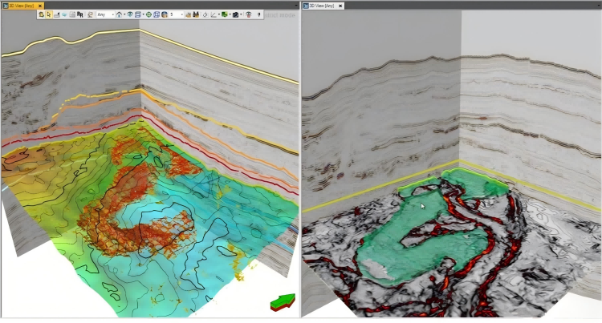
Task: Expand the axis tool options arrow
Action: click(219, 14)
